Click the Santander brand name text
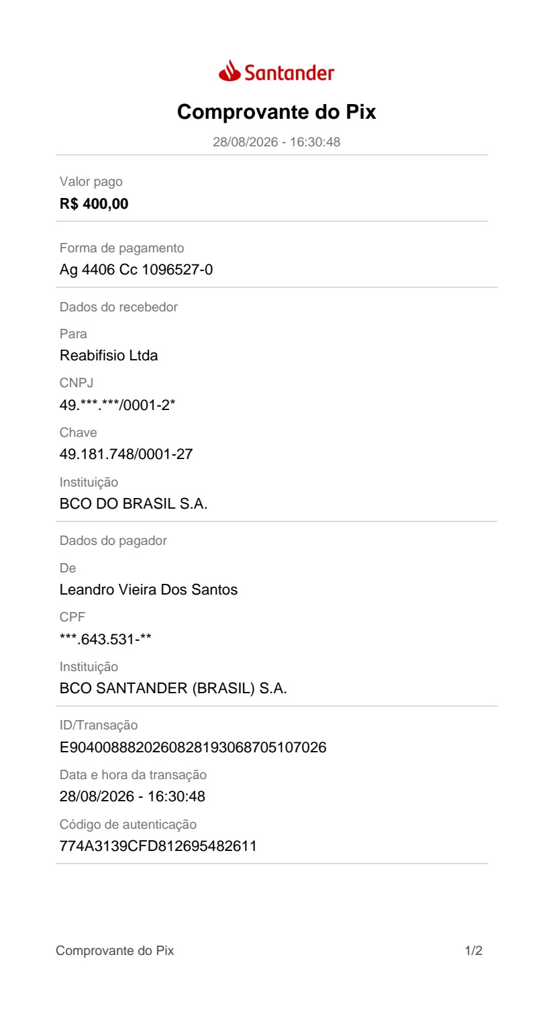Screen dimensions: 553x1010 (x=289, y=72)
